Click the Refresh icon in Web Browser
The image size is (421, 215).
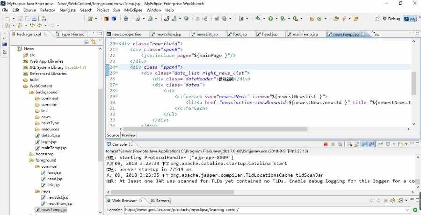(393, 201)
